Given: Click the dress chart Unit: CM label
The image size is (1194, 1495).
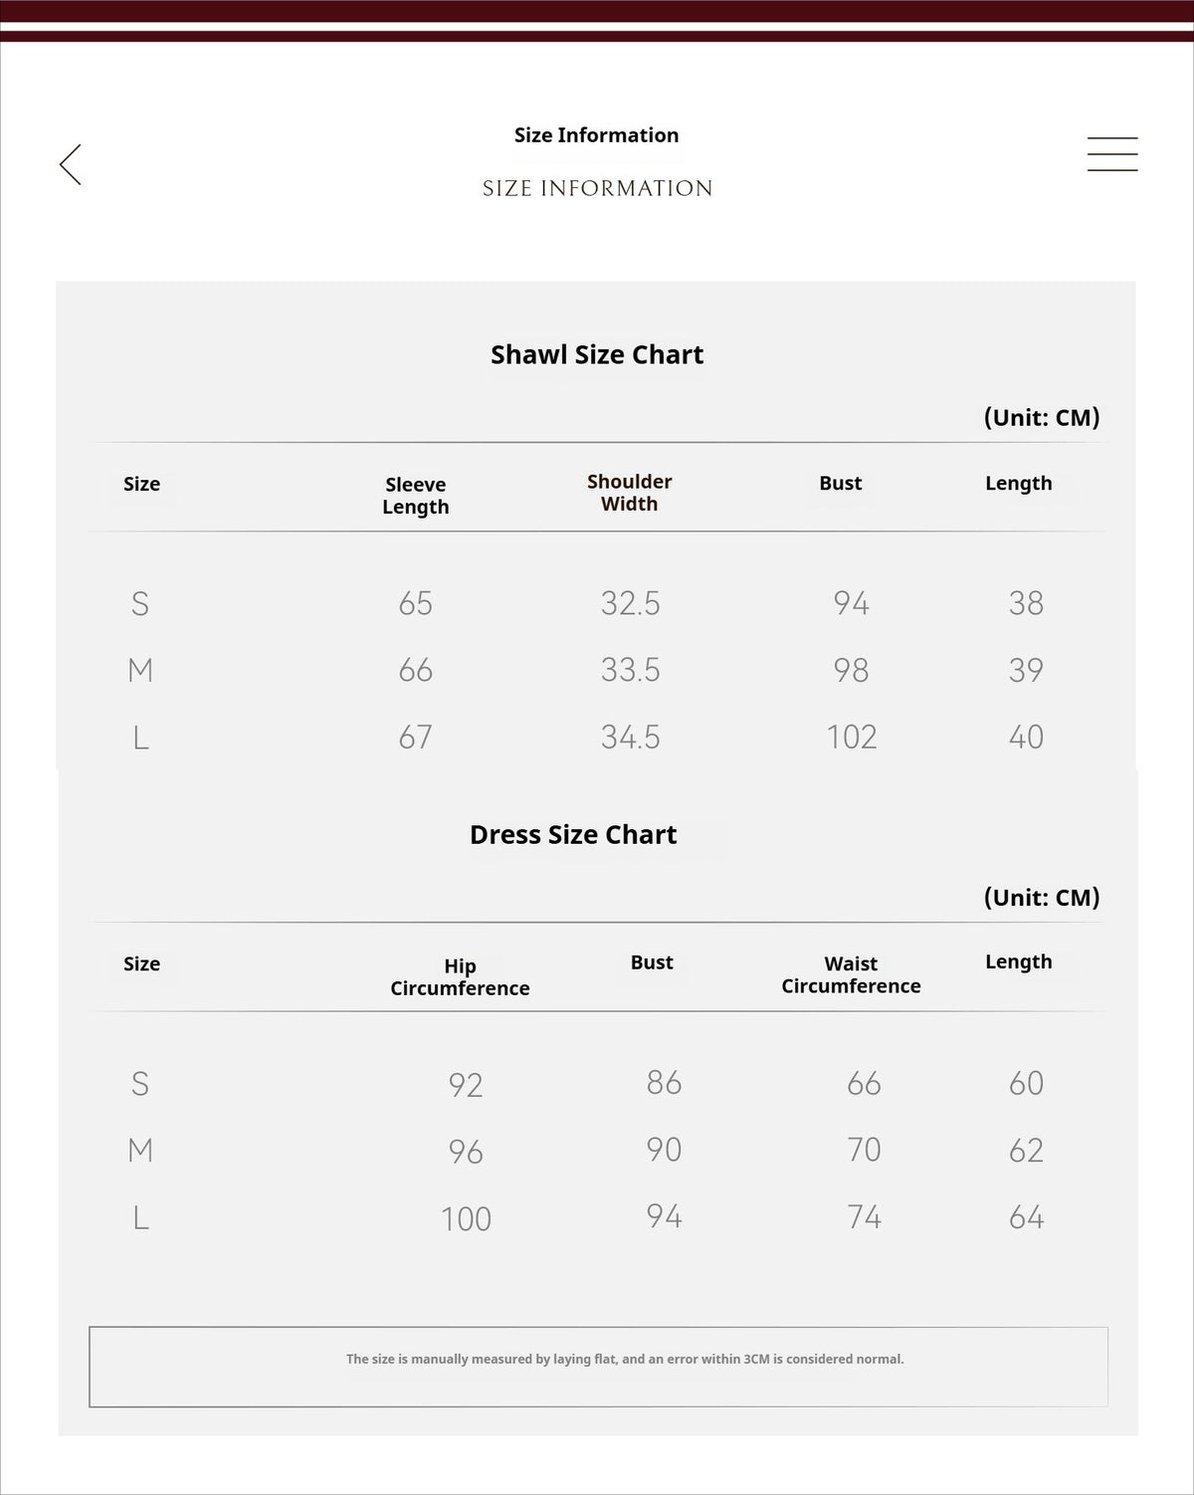Looking at the screenshot, I should pos(1042,897).
